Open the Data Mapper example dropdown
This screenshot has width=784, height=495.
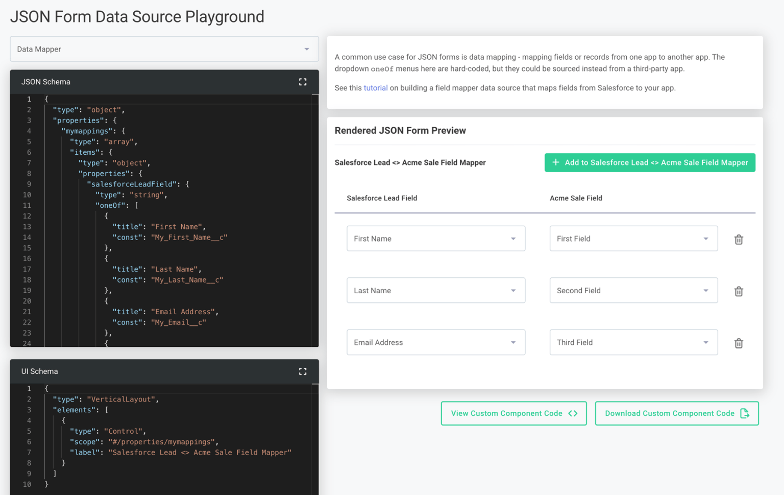(x=164, y=49)
